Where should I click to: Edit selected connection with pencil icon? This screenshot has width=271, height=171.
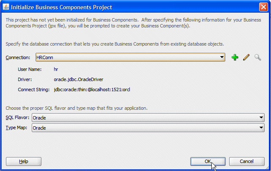(x=246, y=57)
